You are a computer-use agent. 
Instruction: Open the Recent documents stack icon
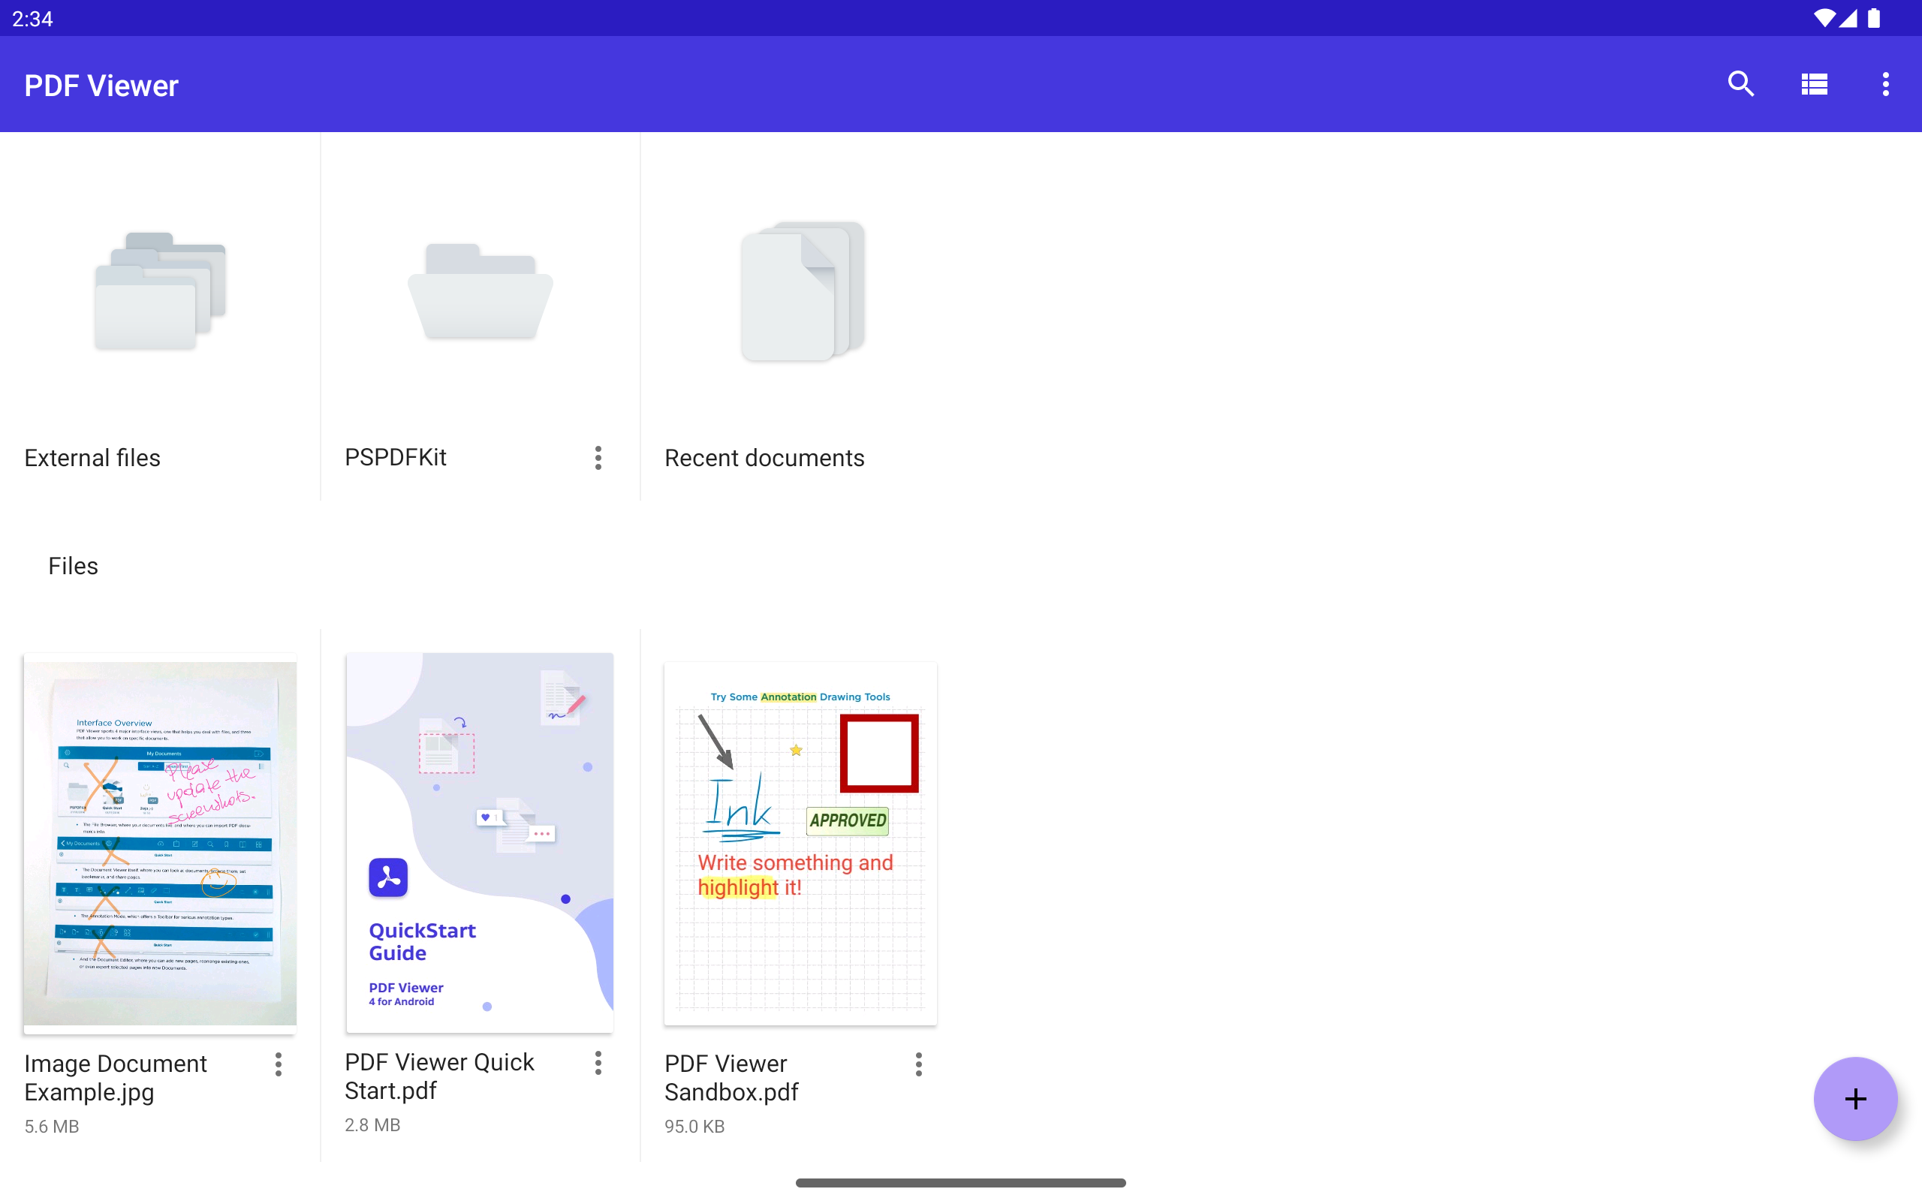pyautogui.click(x=802, y=291)
